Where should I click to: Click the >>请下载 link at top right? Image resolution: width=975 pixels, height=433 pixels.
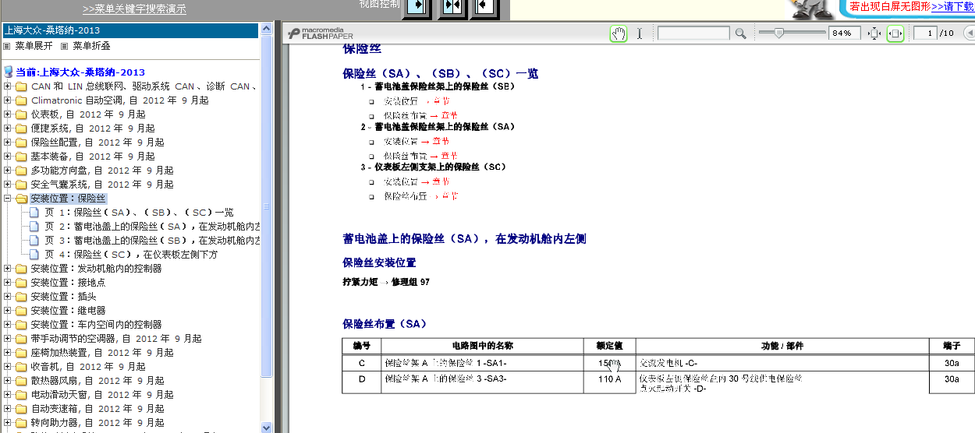(x=952, y=6)
